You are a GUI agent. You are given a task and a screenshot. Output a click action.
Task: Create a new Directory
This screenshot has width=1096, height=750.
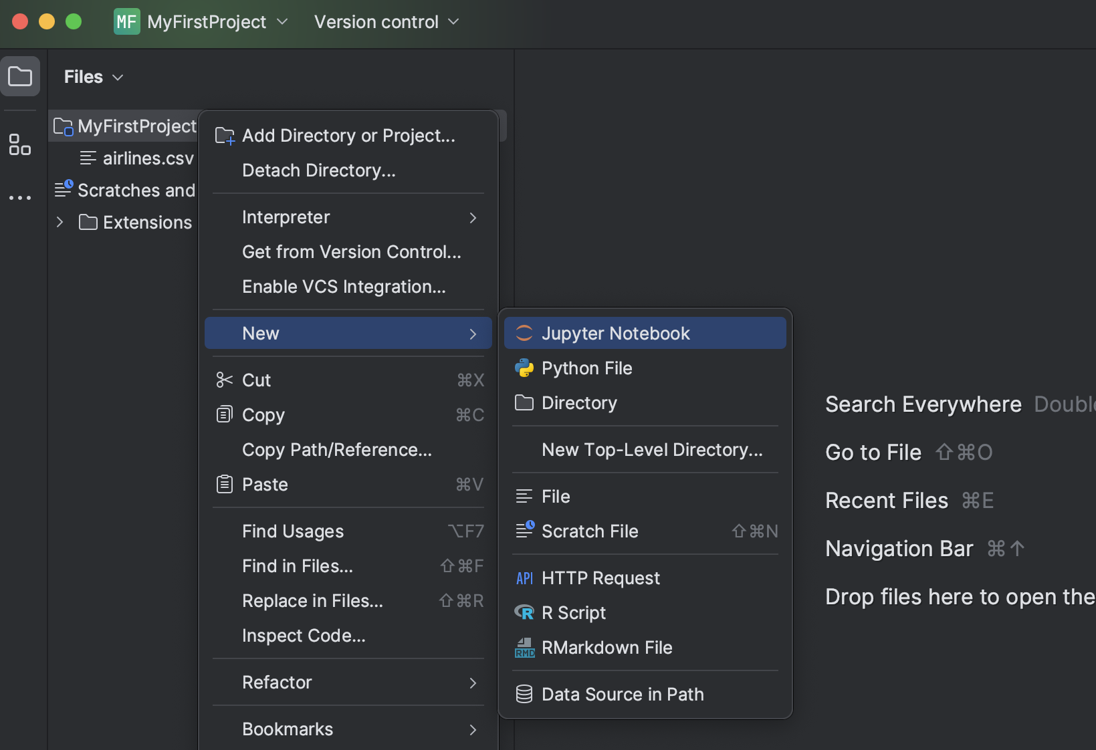pos(578,402)
